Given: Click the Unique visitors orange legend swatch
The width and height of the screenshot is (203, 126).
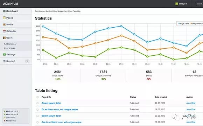Looking at the screenshot, I should (191, 23).
